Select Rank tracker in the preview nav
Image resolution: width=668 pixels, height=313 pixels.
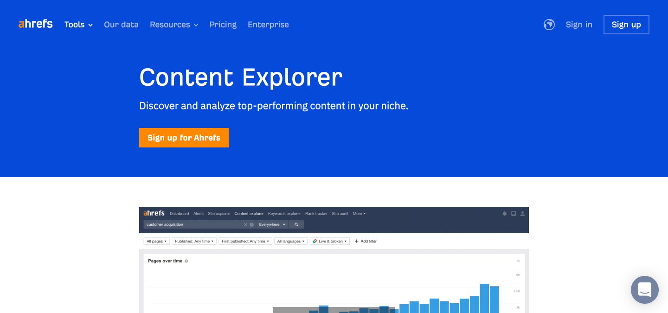316,214
